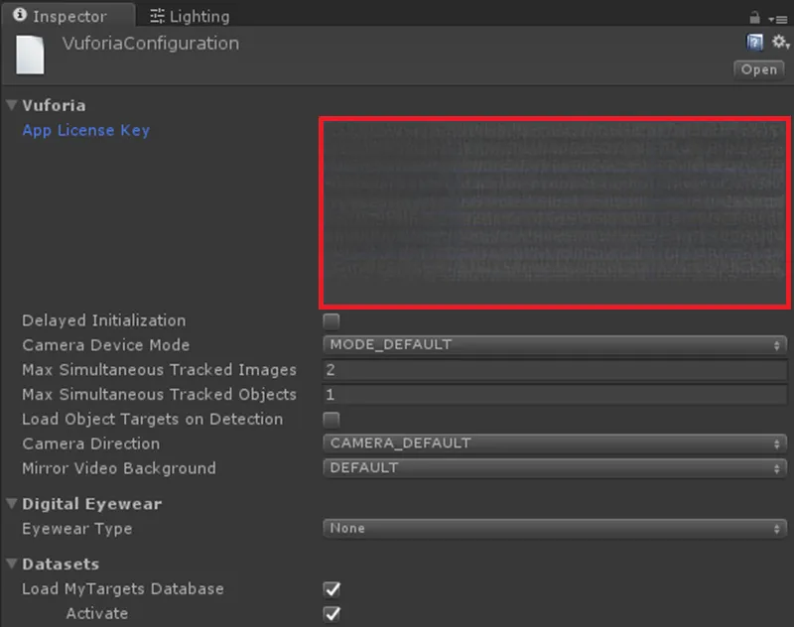The height and width of the screenshot is (627, 794).
Task: Open the component help book icon
Action: (x=754, y=43)
